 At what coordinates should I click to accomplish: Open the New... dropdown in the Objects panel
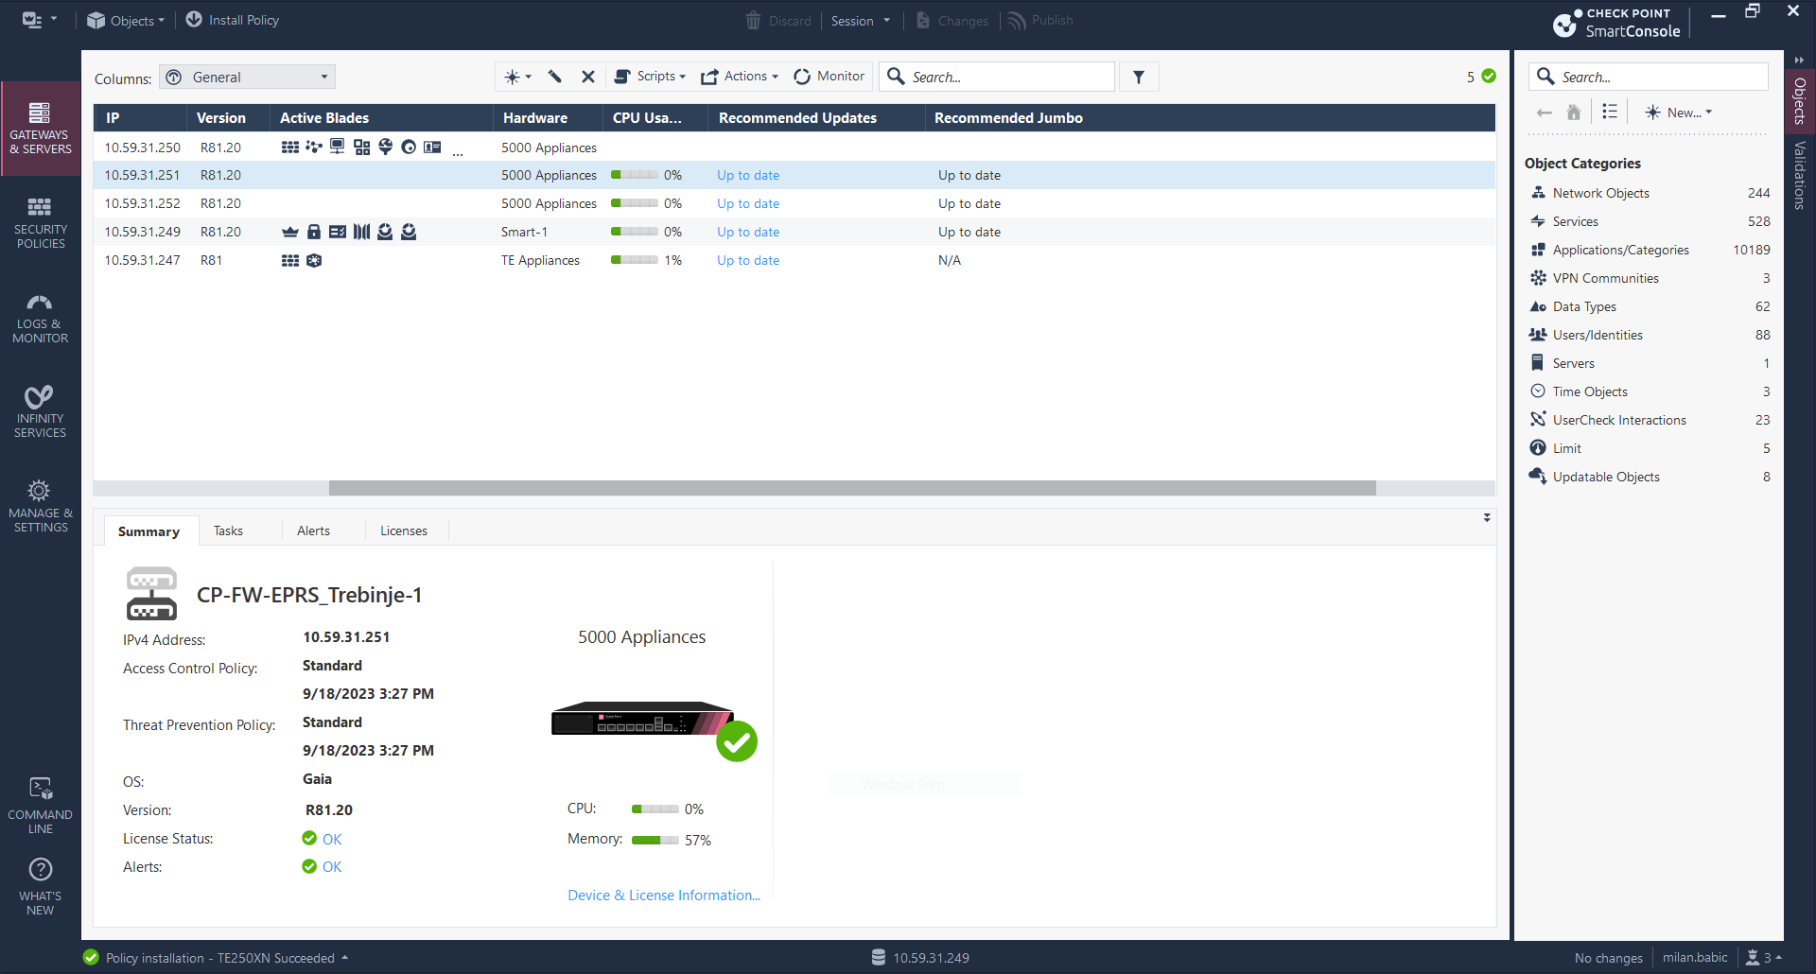[x=1679, y=113]
